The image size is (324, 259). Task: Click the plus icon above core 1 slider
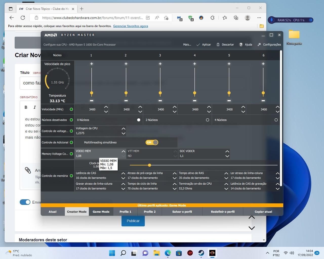(92, 64)
